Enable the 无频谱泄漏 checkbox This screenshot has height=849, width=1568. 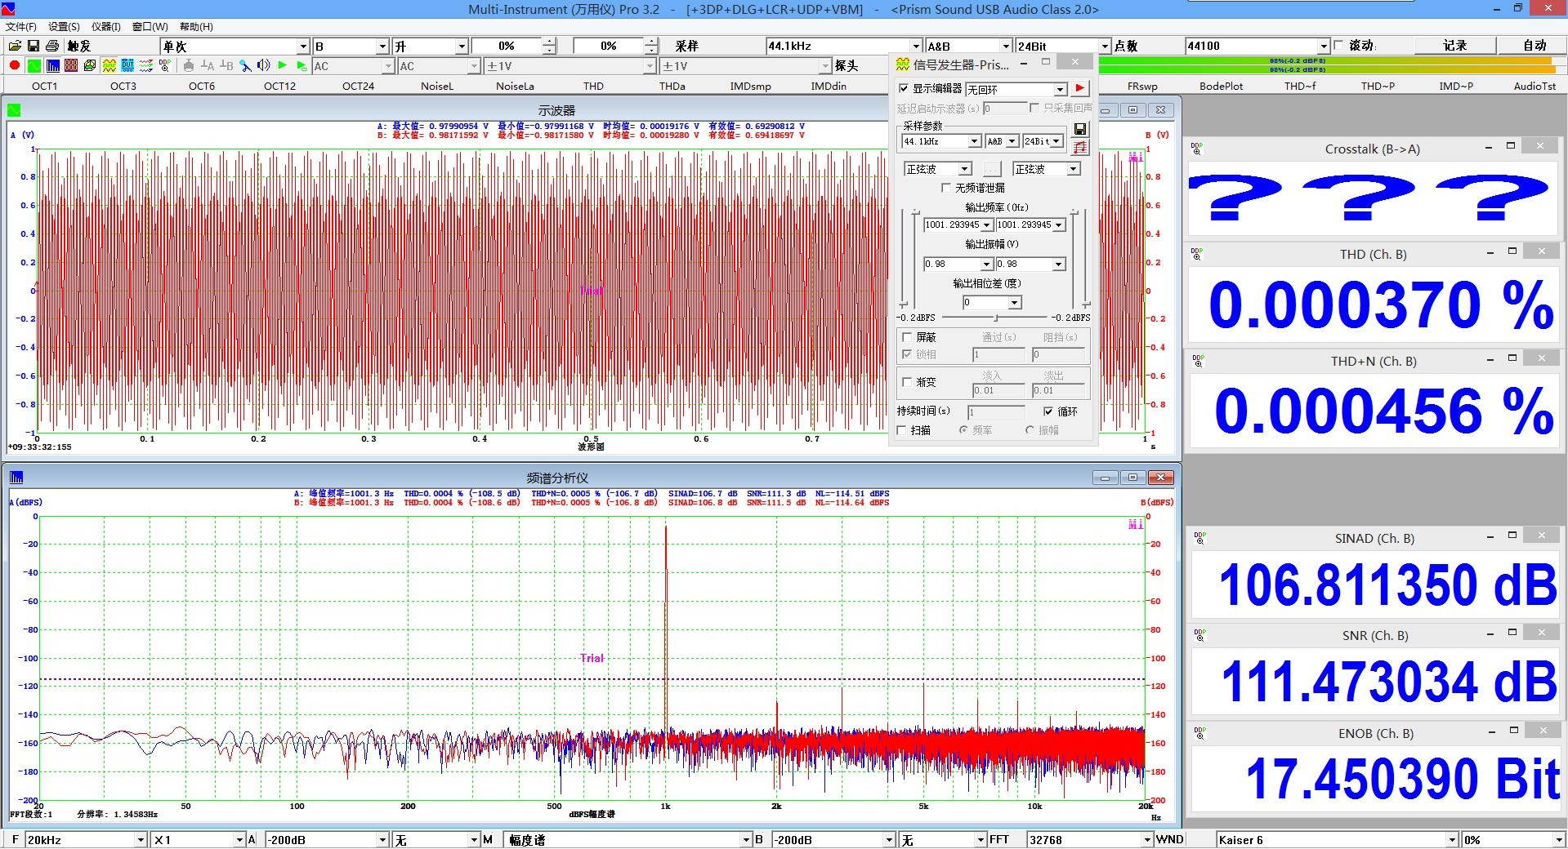946,188
